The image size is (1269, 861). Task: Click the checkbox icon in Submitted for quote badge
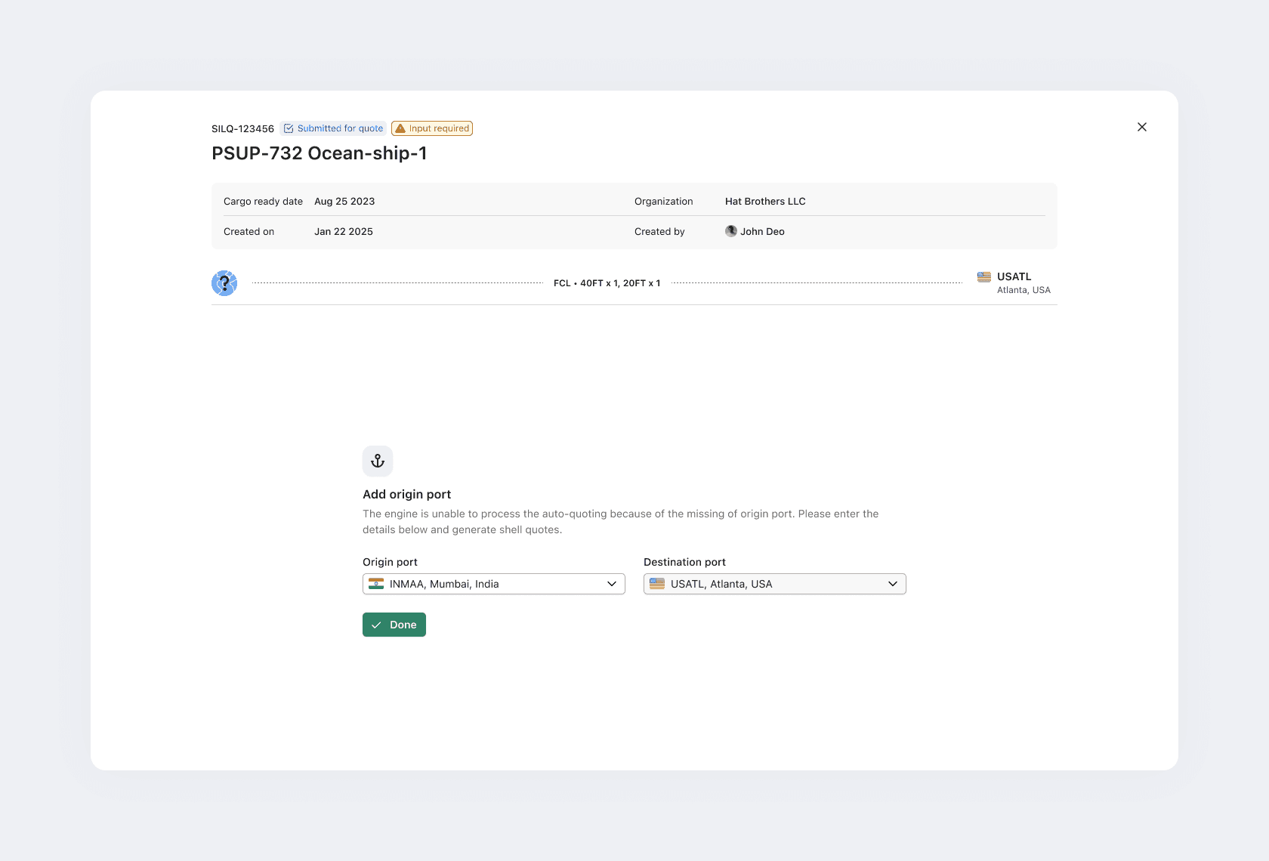click(289, 128)
